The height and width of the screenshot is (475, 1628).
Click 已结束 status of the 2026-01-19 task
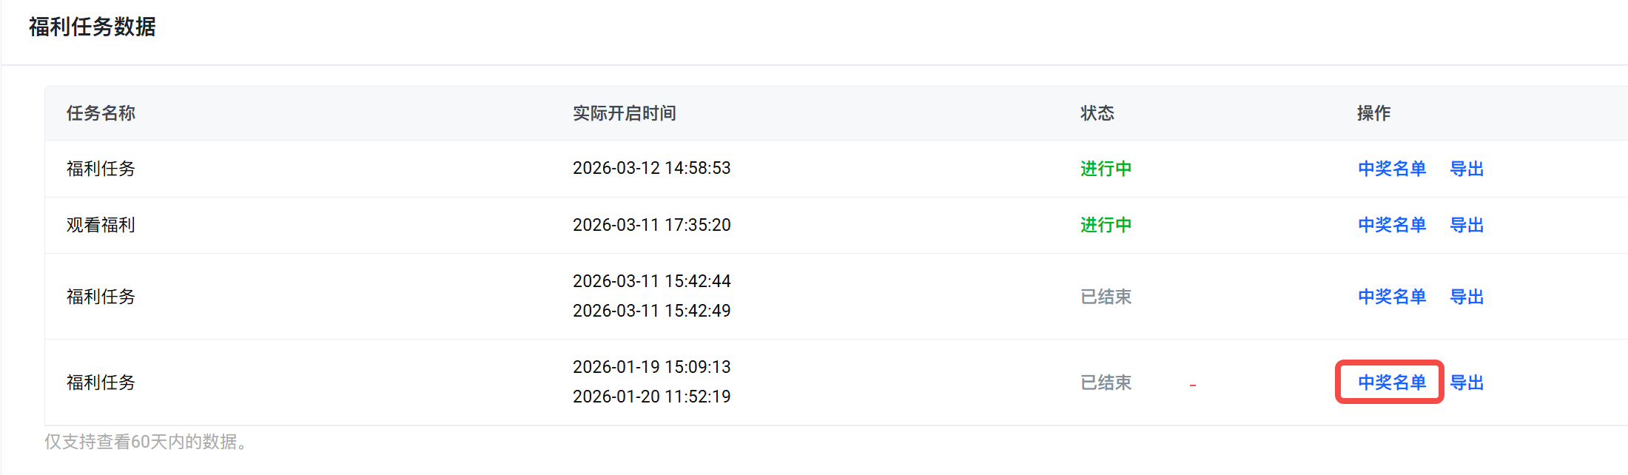pos(1106,383)
